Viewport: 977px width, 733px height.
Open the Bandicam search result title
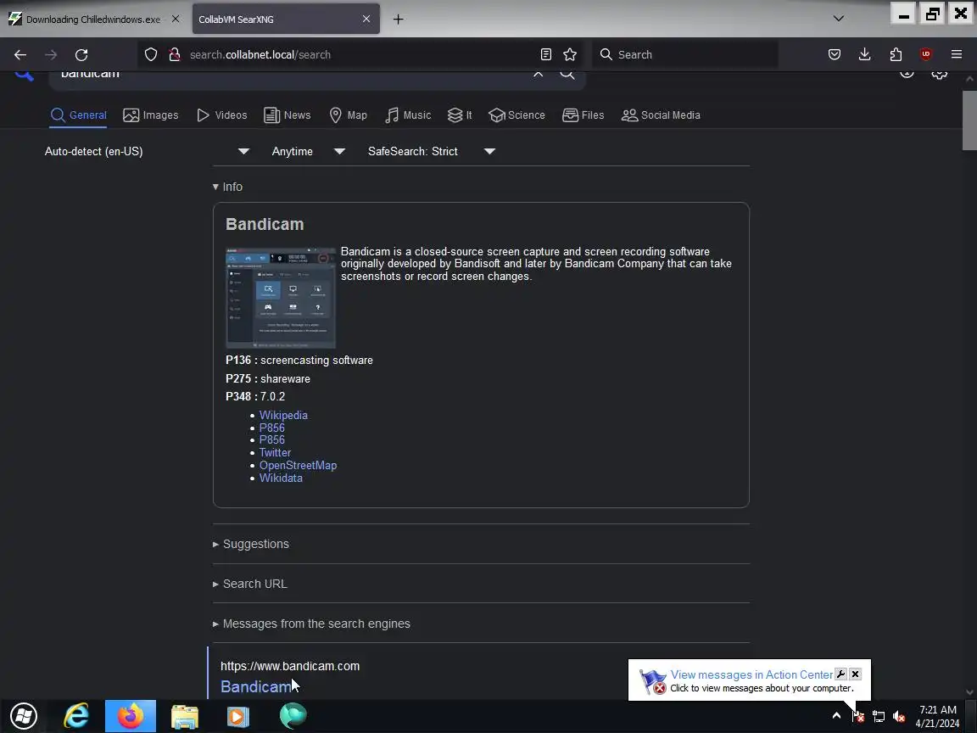(256, 686)
